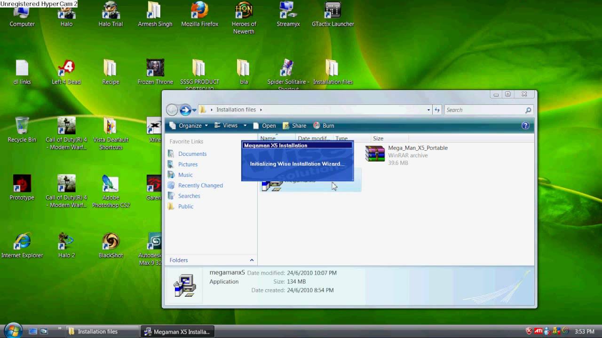Open the Organize dropdown menu

click(x=189, y=125)
